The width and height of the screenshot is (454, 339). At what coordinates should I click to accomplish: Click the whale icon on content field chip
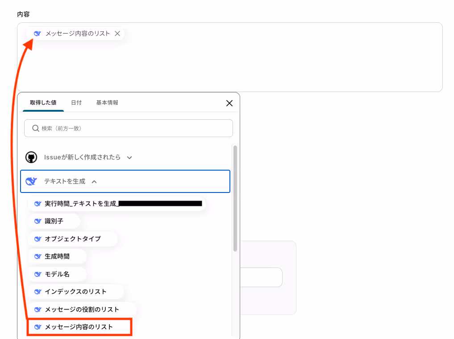(37, 33)
